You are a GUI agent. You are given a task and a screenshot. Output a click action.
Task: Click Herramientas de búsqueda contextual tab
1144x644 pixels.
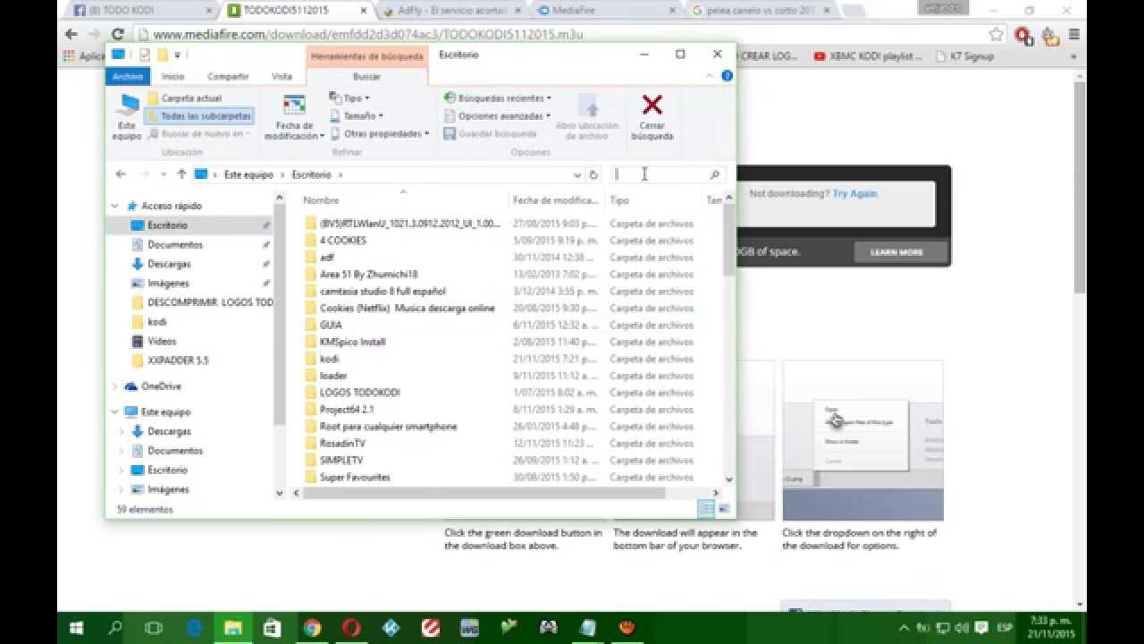pyautogui.click(x=366, y=55)
